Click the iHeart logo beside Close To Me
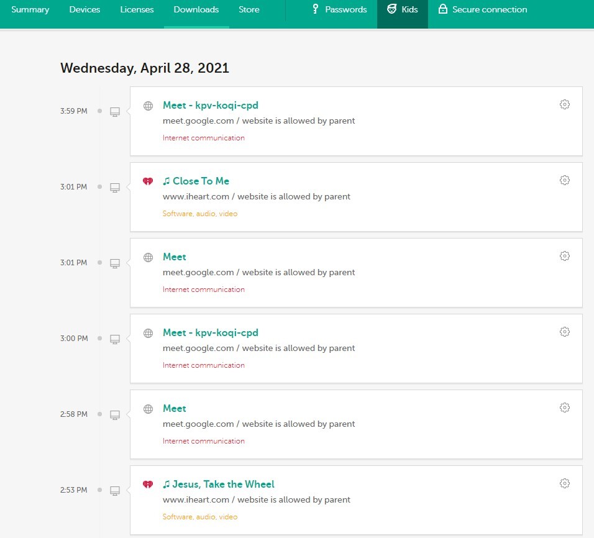Image resolution: width=594 pixels, height=538 pixels. (x=148, y=181)
